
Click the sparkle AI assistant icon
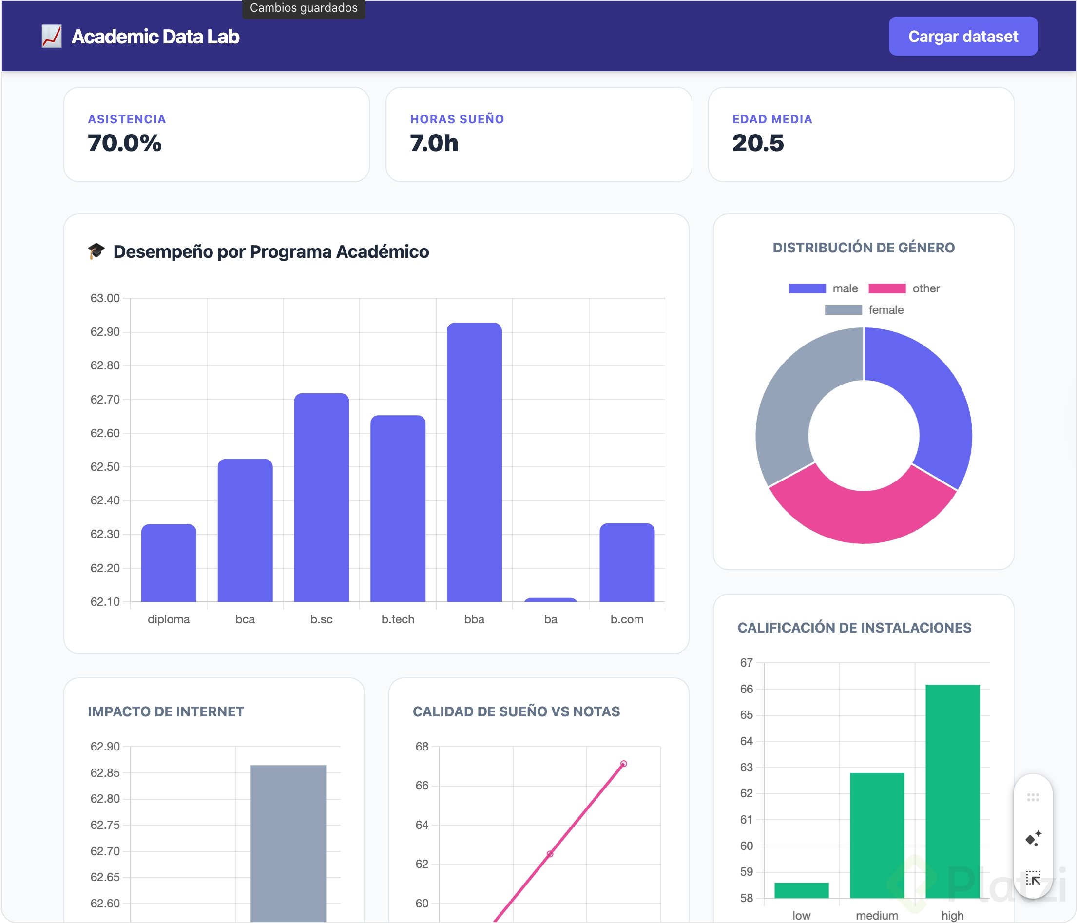[1033, 838]
